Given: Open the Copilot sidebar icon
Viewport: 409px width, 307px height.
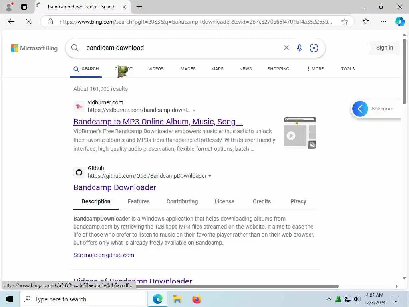Looking at the screenshot, I should (399, 22).
